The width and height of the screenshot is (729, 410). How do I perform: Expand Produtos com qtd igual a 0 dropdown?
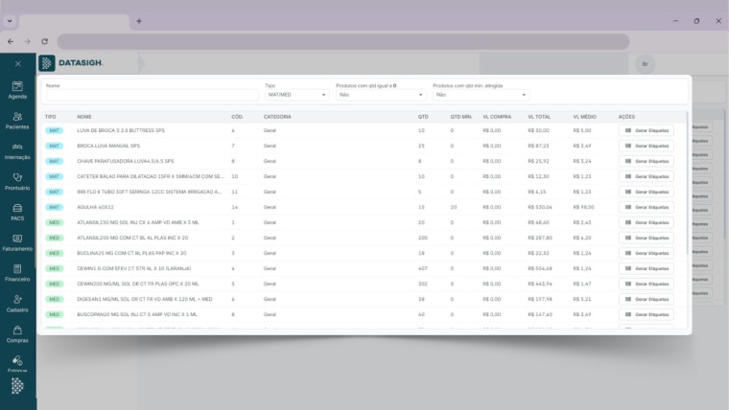coord(381,95)
